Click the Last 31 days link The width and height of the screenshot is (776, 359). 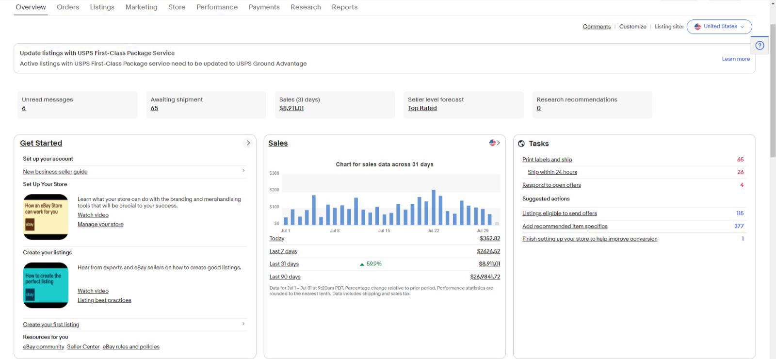coord(284,264)
